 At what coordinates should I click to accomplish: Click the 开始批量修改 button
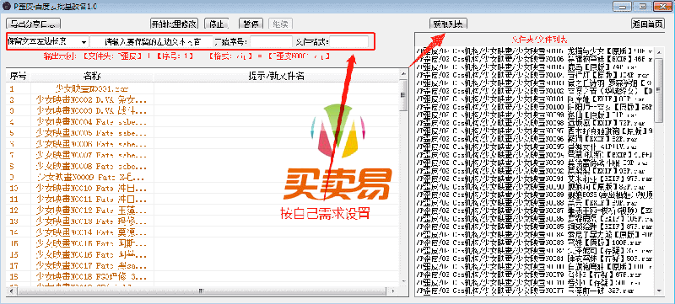[x=175, y=24]
